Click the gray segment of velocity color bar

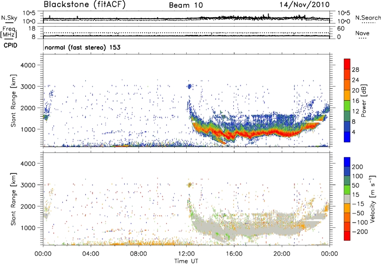pos(347,199)
